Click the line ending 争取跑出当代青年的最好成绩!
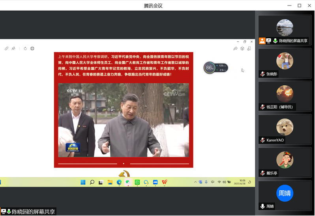The height and width of the screenshot is (216, 315). pos(115,74)
